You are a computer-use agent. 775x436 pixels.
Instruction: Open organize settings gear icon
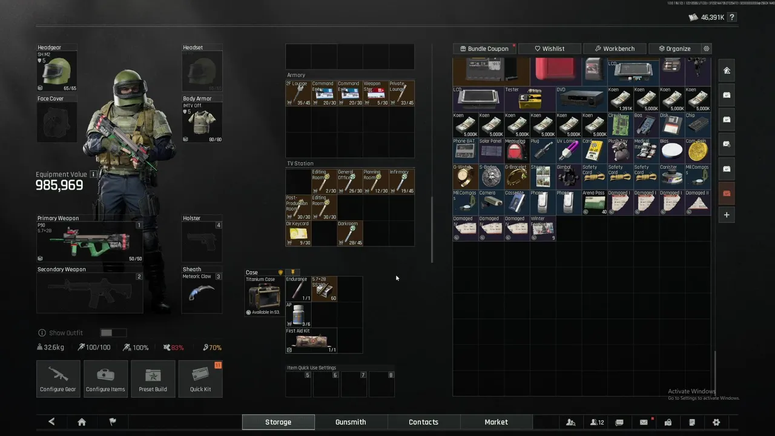pyautogui.click(x=706, y=48)
